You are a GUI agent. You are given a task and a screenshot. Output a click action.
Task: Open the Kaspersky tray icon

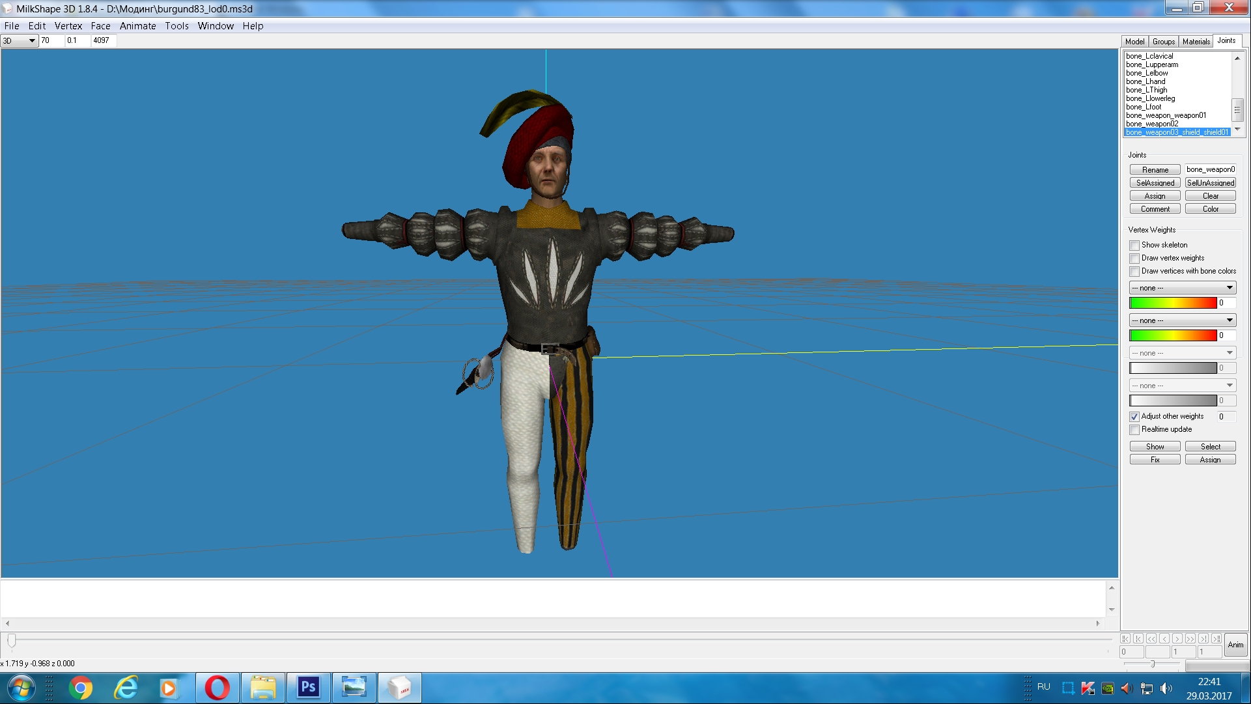click(x=1088, y=688)
